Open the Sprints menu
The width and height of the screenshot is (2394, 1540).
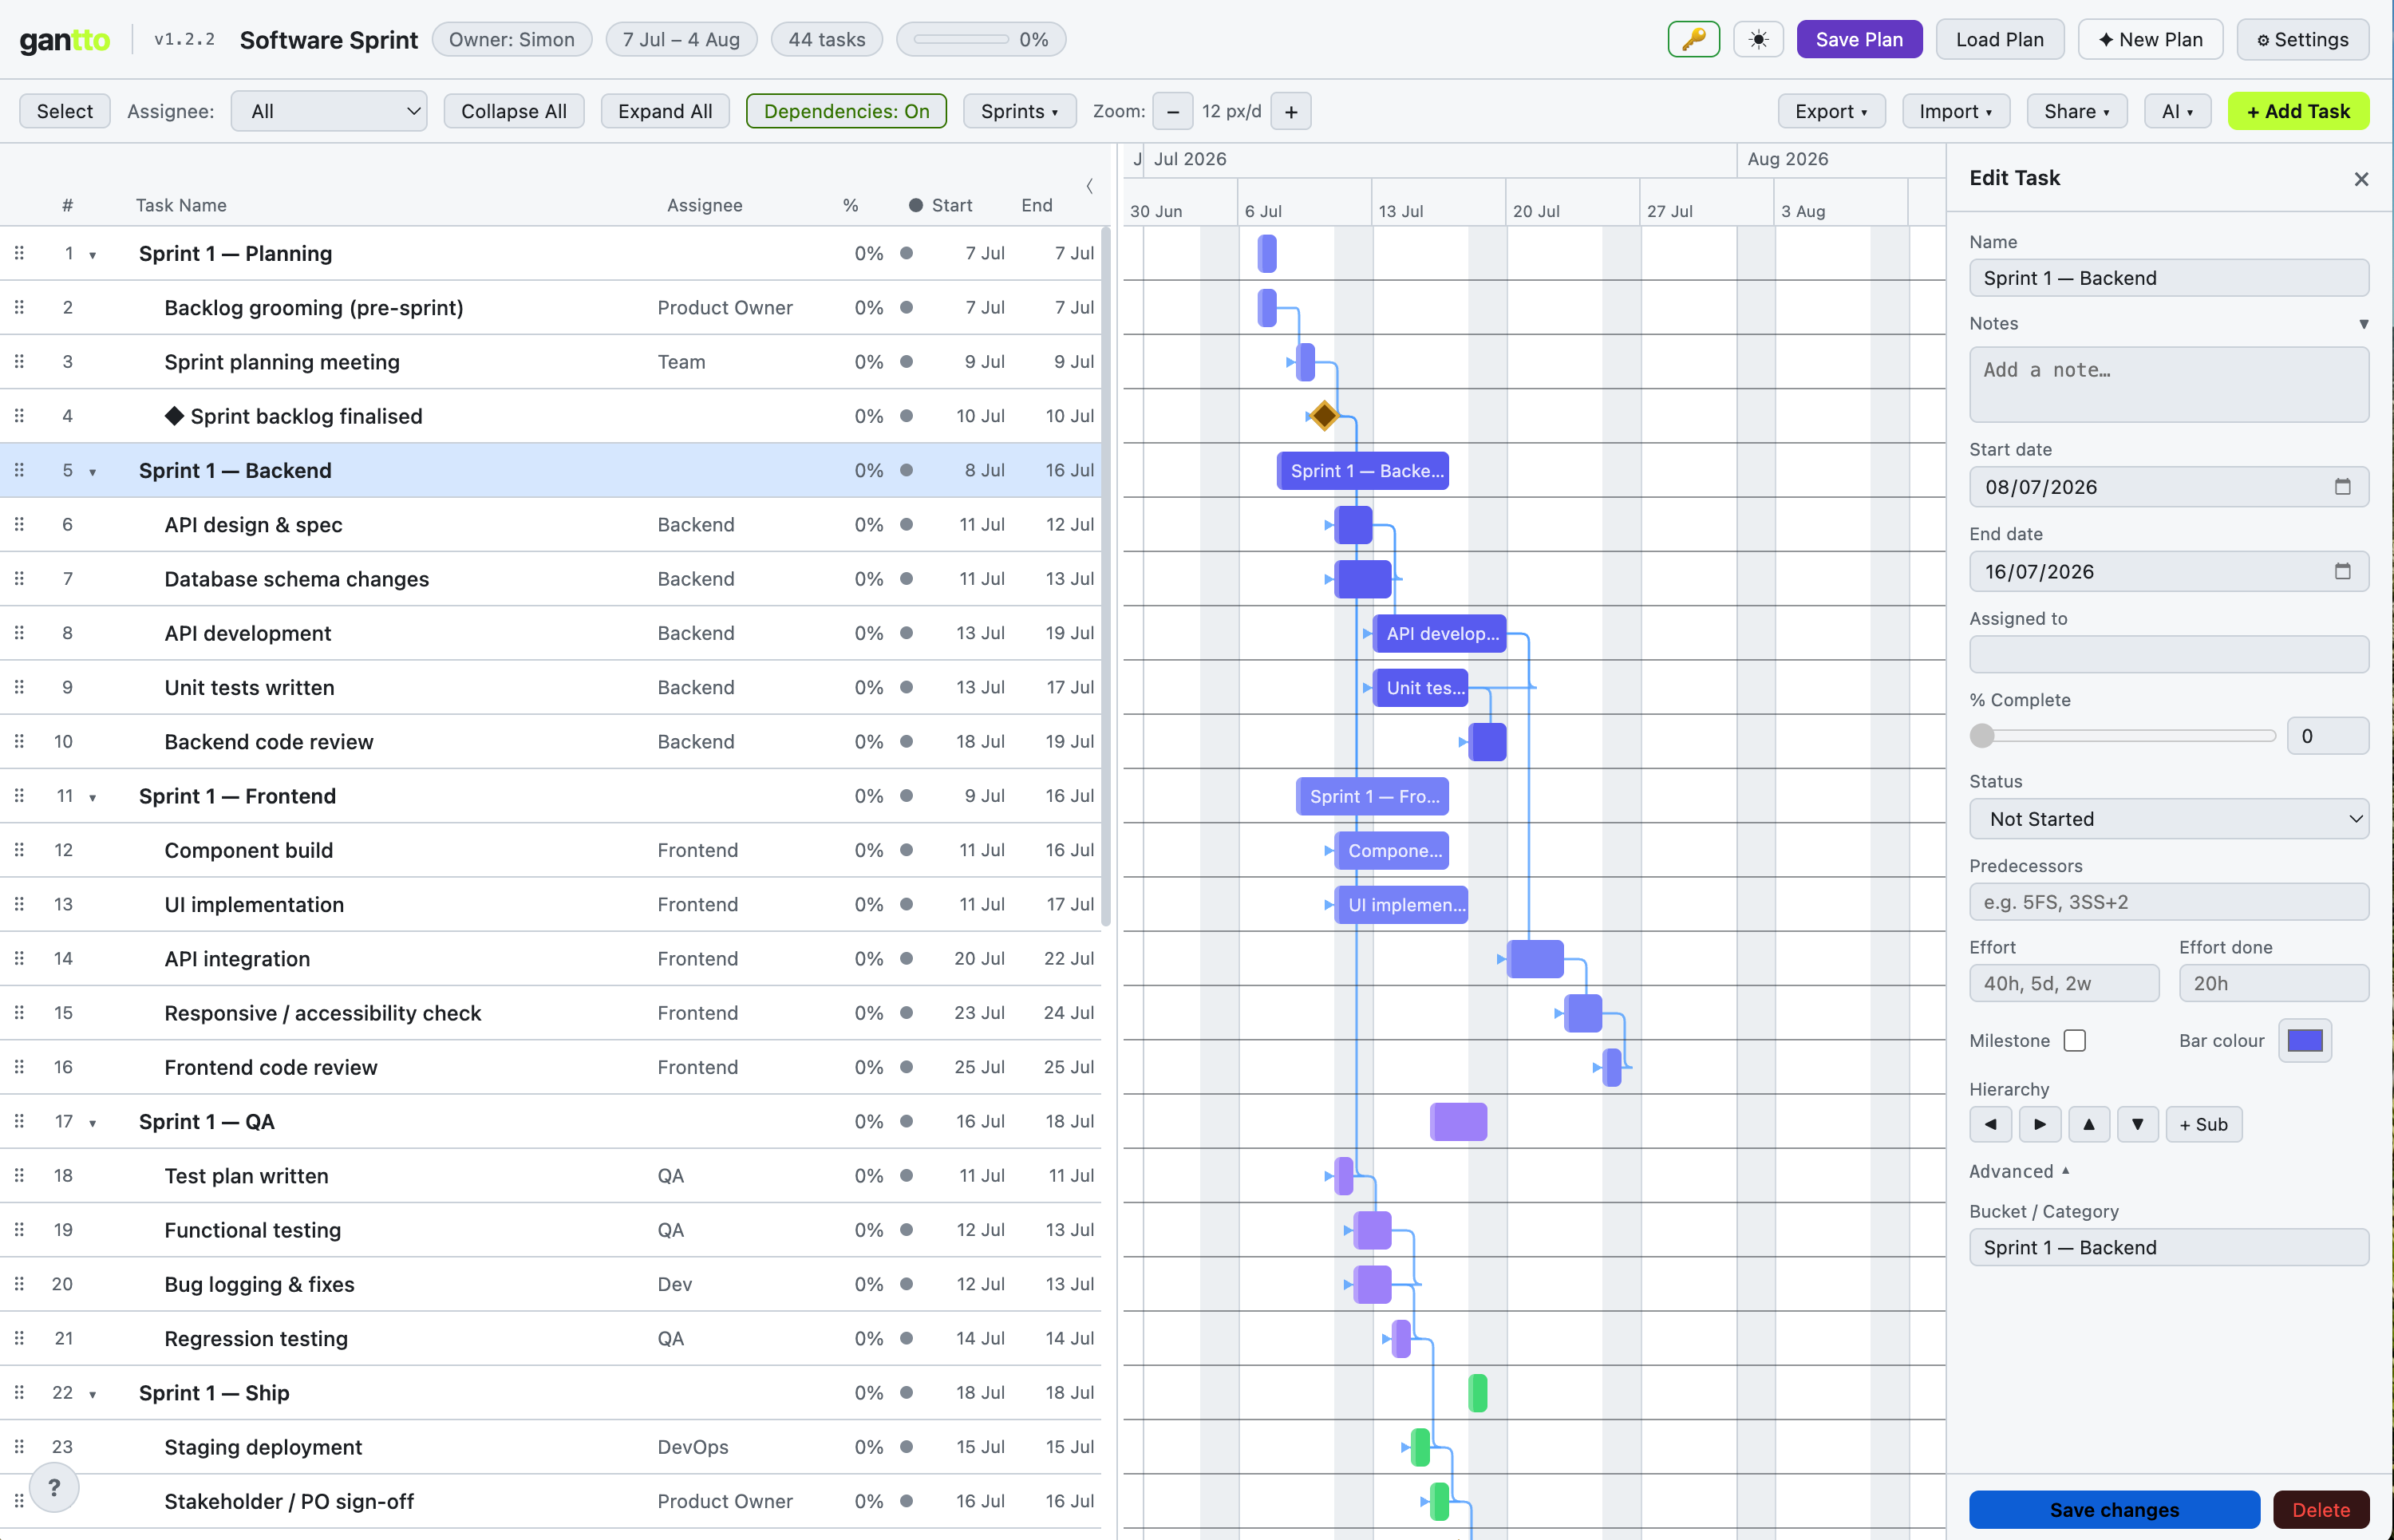click(1019, 111)
